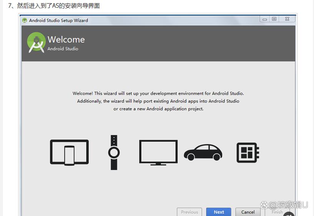Image resolution: width=314 pixels, height=216 pixels.
Task: Click the 'Android Studio Setup Wizard' title text
Action: click(x=58, y=20)
